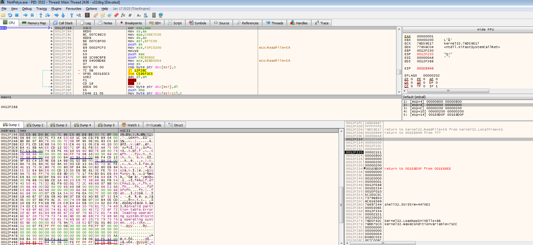Toggle breakpoint dot at address 0012F2BC
533x245 pixels.
[52, 87]
